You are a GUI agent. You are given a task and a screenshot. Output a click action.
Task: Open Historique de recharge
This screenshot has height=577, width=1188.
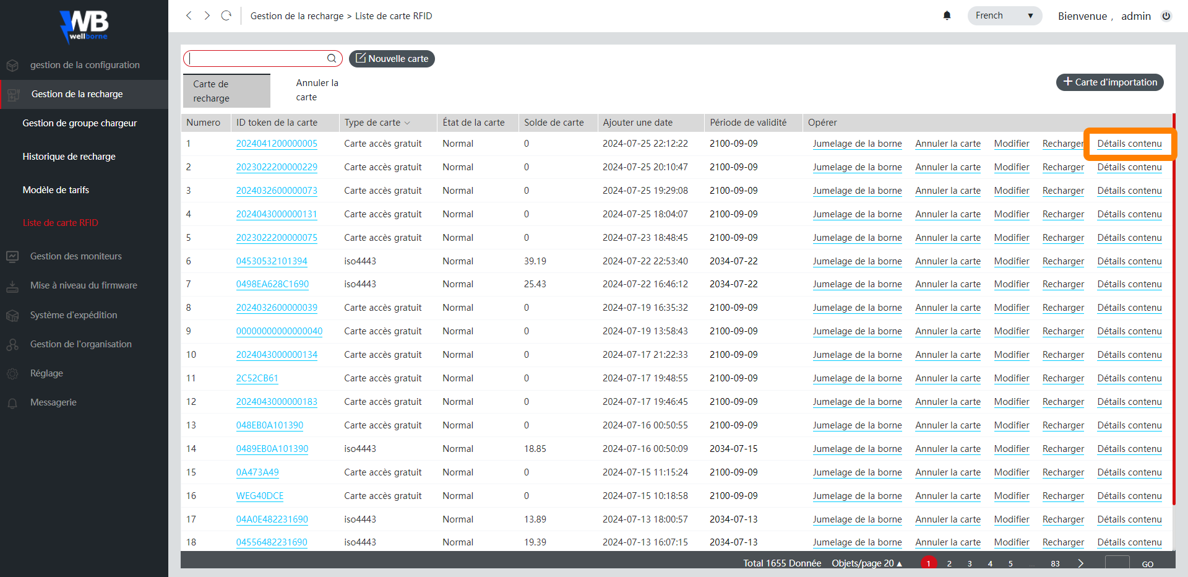pyautogui.click(x=69, y=157)
